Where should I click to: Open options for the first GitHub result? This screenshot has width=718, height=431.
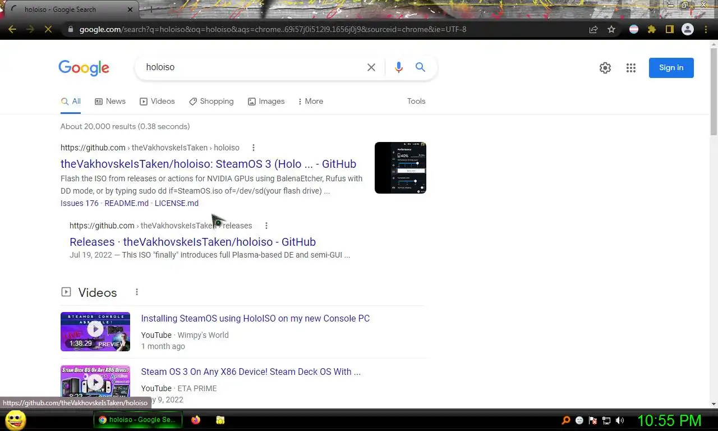[254, 148]
